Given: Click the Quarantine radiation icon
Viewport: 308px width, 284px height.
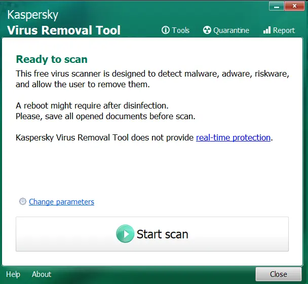Looking at the screenshot, I should click(207, 30).
